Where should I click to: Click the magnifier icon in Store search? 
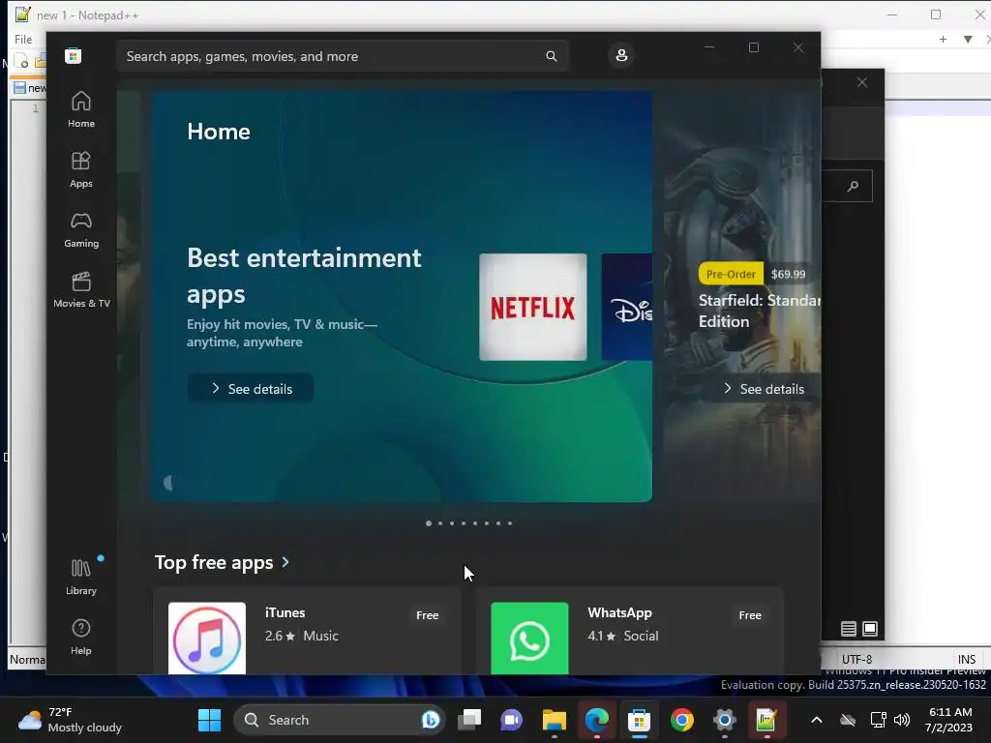click(551, 56)
